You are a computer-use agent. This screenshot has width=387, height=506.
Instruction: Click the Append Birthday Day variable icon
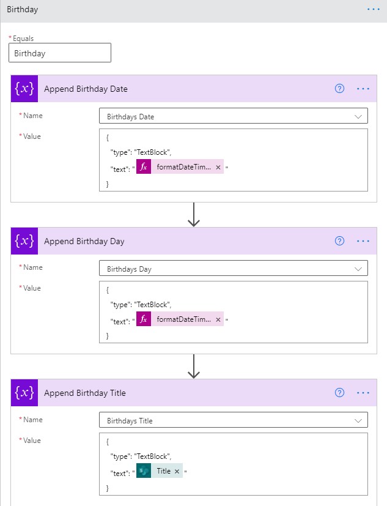[24, 240]
